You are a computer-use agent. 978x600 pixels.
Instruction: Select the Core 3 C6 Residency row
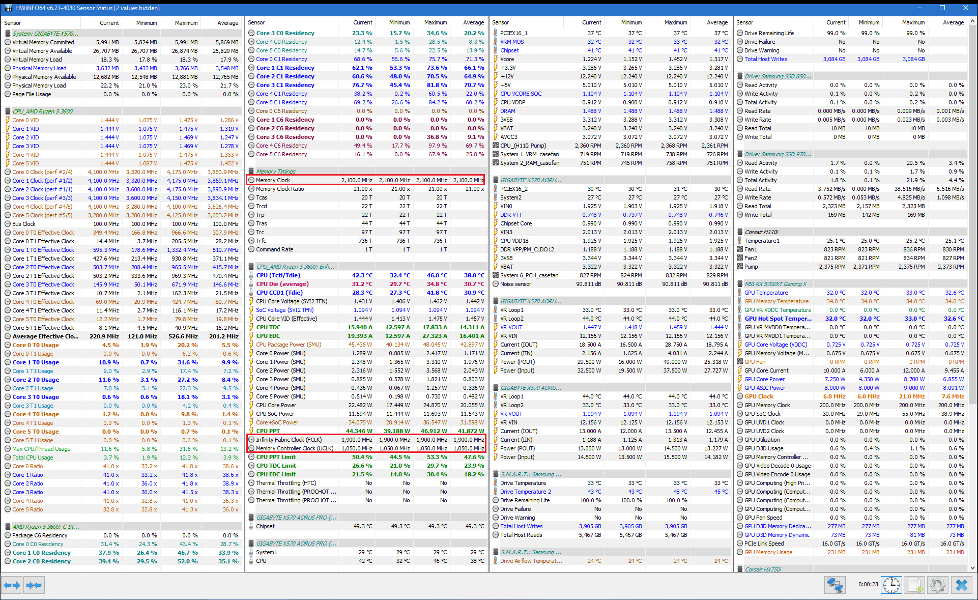366,137
